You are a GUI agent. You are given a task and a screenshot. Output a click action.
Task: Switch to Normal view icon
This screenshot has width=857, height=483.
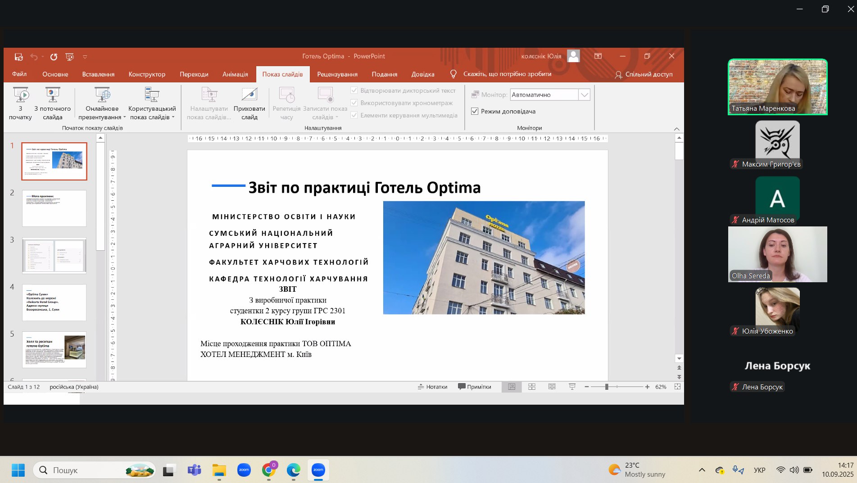click(512, 387)
